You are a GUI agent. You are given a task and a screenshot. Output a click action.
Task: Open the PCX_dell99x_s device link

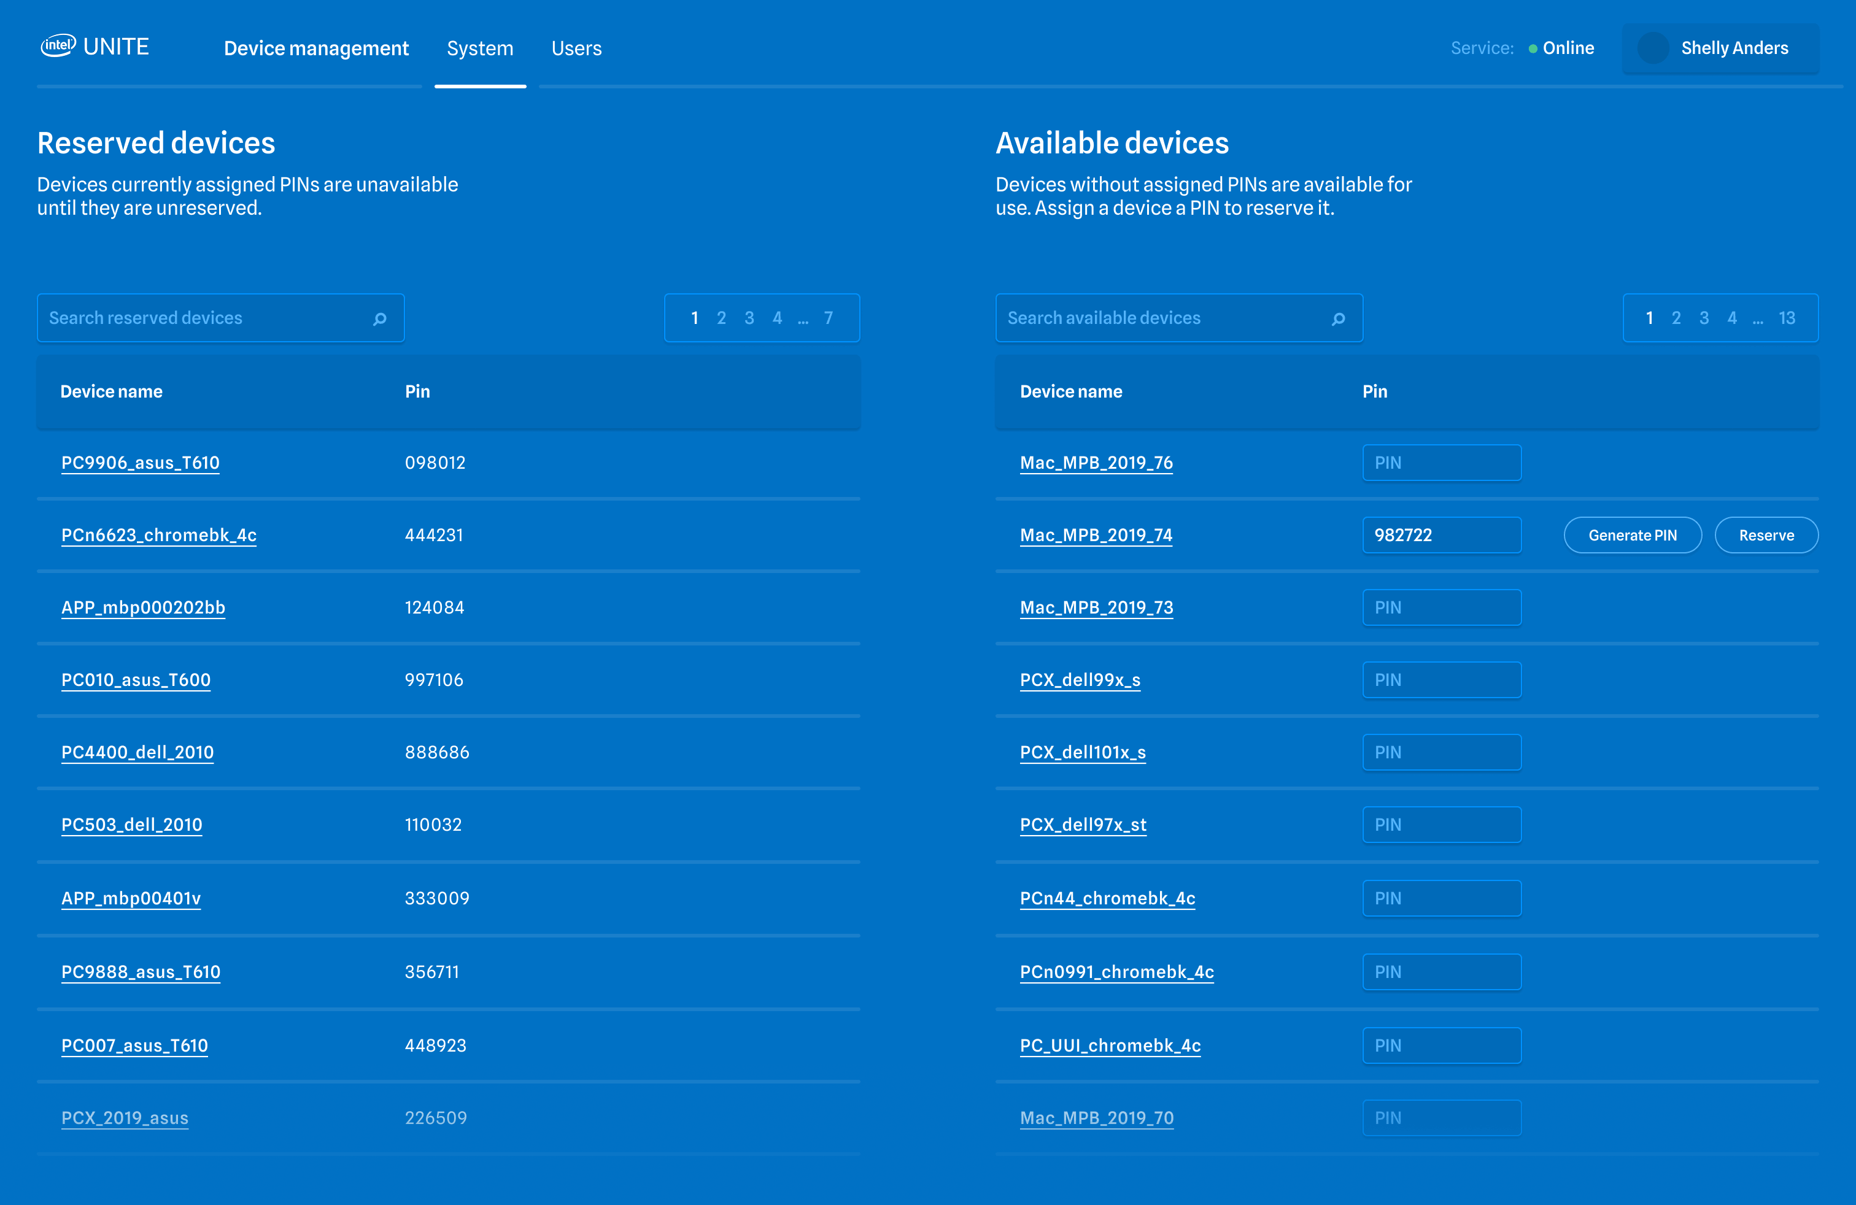(1079, 680)
